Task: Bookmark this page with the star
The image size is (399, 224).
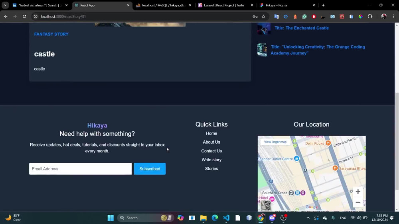Action: tap(263, 16)
